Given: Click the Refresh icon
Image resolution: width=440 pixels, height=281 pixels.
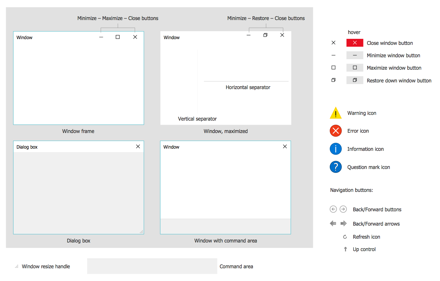Looking at the screenshot, I should (345, 237).
